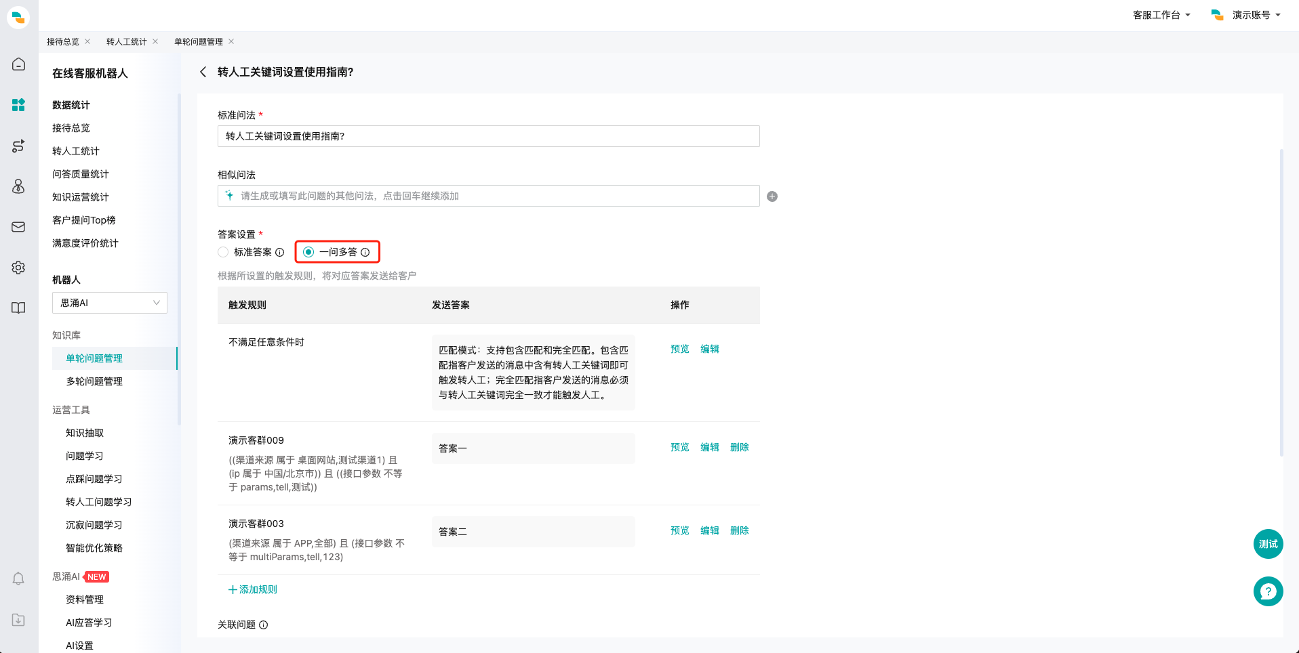Click 编辑 for 不满足任意条件时 rule
This screenshot has width=1299, height=653.
coord(710,349)
